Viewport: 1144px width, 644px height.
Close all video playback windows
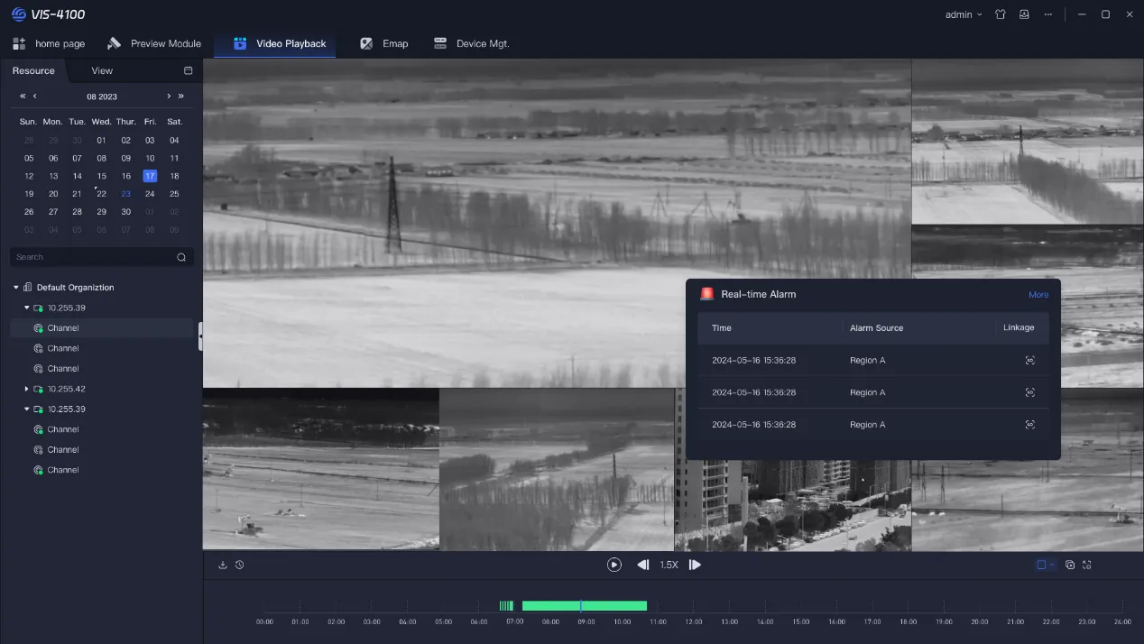1070,564
